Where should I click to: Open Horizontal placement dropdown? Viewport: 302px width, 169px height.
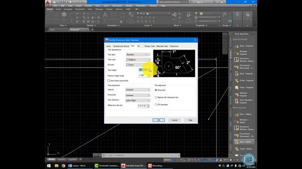pos(137,95)
